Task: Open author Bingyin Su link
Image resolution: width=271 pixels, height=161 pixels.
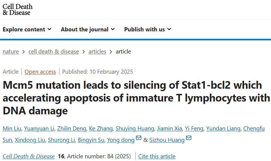Action: pos(91,140)
